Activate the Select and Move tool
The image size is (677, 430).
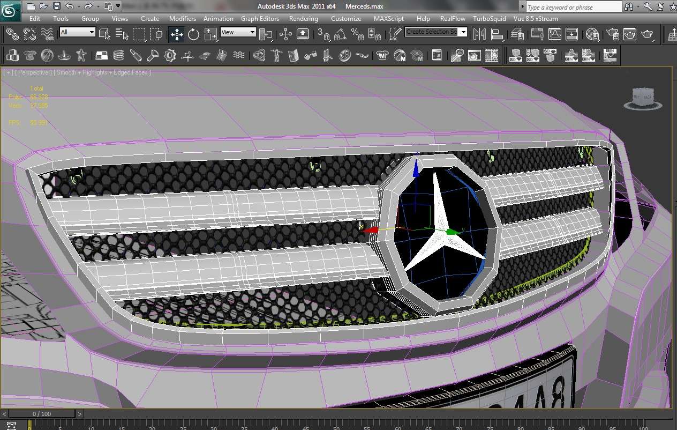[176, 34]
